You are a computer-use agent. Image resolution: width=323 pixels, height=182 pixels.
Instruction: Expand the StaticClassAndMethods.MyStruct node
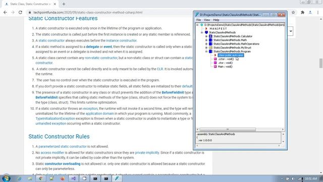pos(206,48)
